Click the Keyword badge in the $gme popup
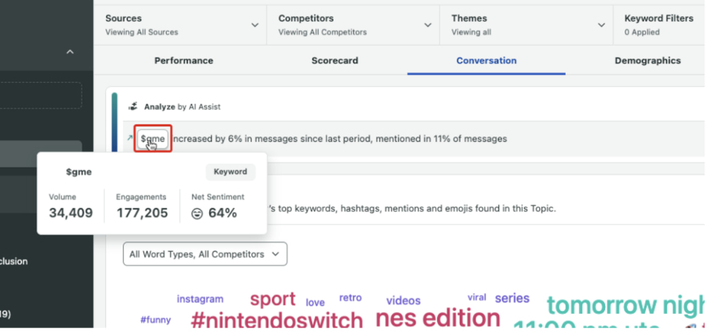 230,172
